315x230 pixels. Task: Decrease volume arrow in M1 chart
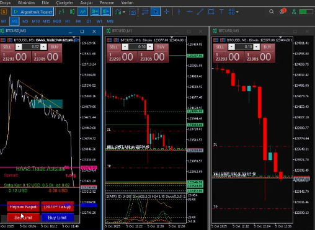[x=125, y=47]
